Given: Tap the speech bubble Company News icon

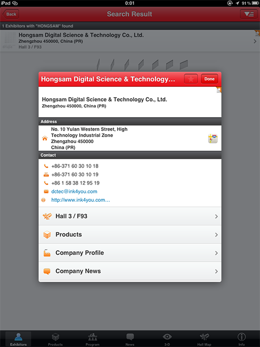Looking at the screenshot, I should (47, 272).
